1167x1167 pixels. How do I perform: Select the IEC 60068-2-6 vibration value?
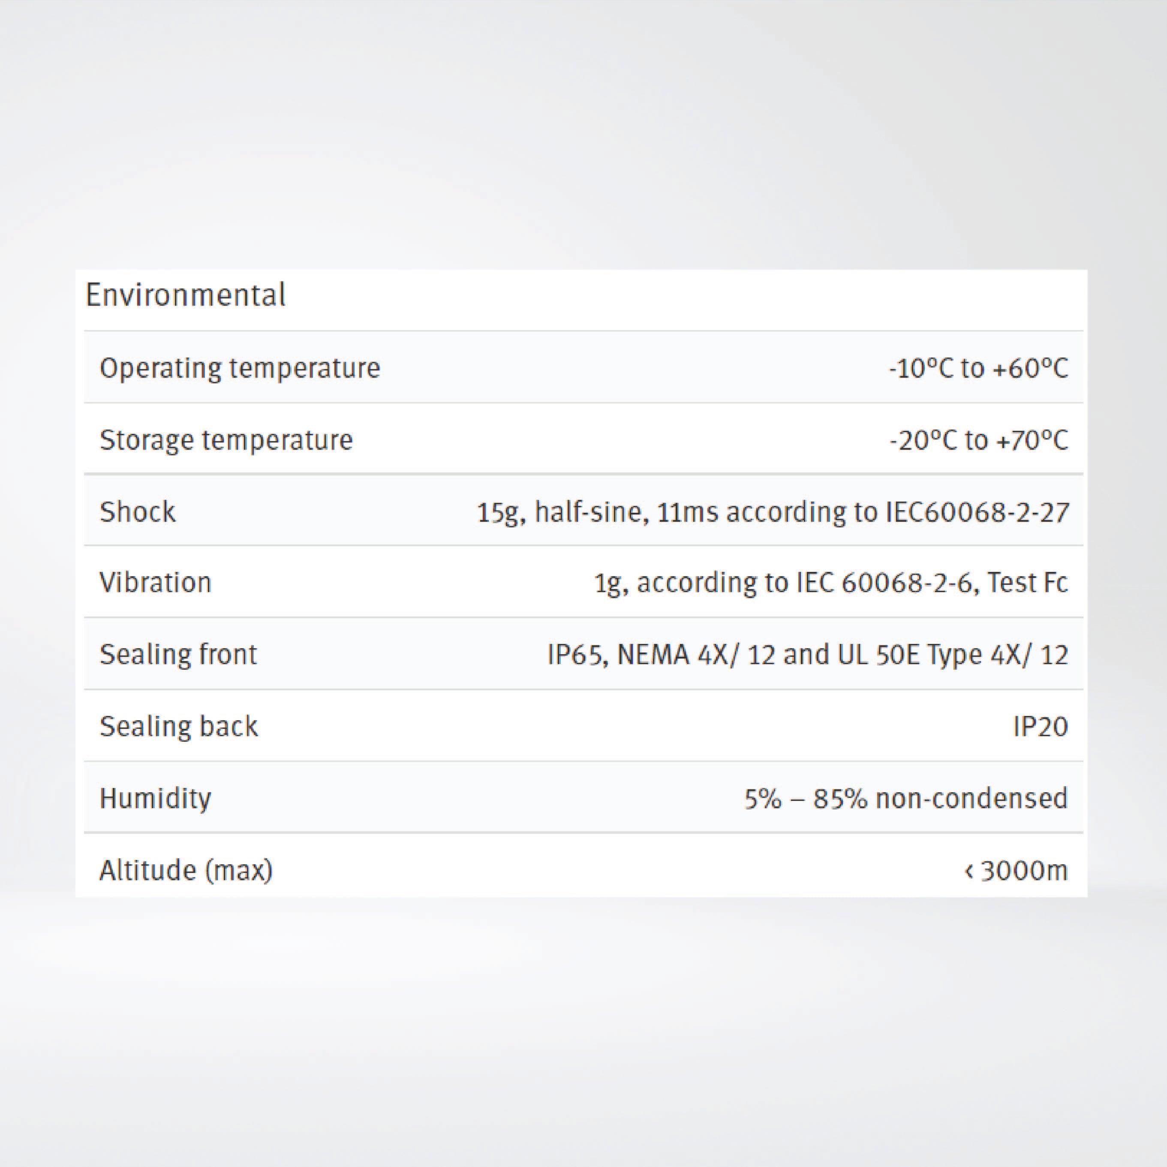point(830,583)
